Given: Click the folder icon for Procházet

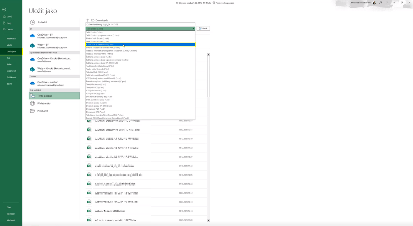Looking at the screenshot, I should coord(32,111).
